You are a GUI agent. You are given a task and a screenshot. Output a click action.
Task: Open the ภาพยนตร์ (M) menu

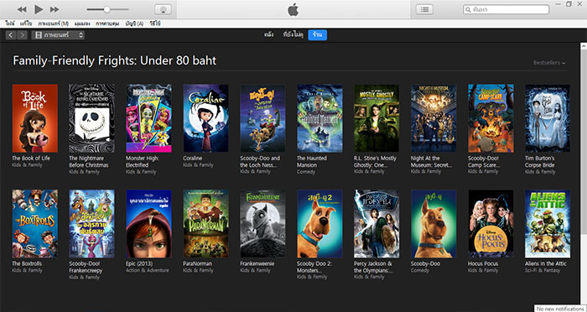pyautogui.click(x=53, y=23)
